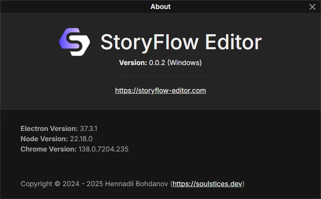
Task: Click the 138.0.7204.235 Chrome version value
Action: [104, 149]
